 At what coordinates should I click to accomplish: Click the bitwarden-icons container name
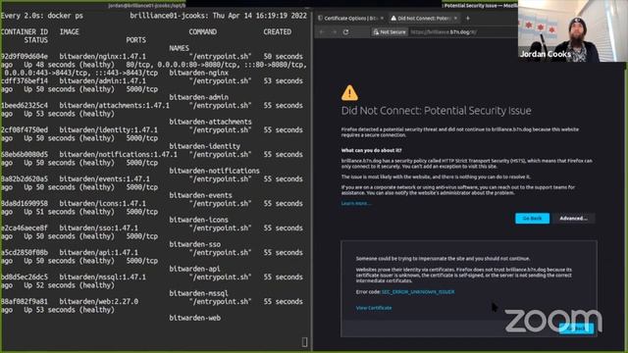(198, 220)
